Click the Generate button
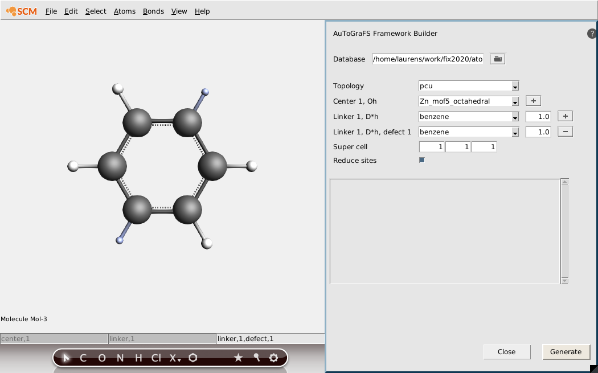Viewport: 598px width, 373px height. point(566,351)
